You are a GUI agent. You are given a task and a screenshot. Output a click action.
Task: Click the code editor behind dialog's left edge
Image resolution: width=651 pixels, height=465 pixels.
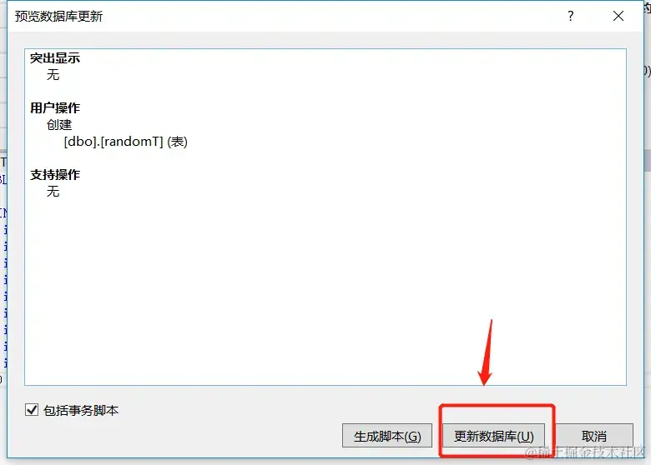[3, 265]
